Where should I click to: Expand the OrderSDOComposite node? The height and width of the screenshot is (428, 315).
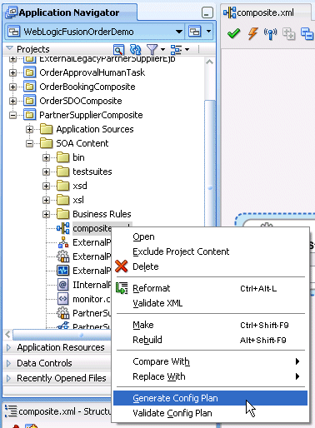click(x=12, y=101)
